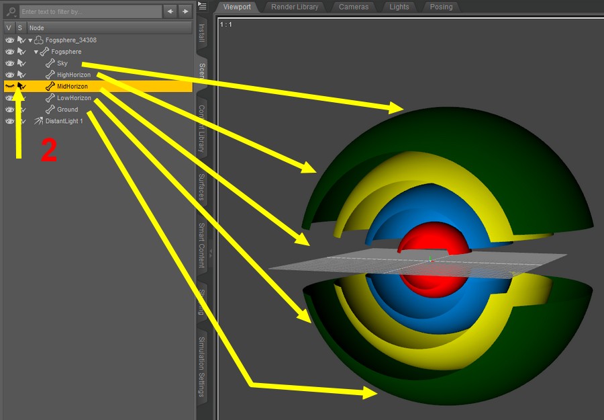Screen dimensions: 604x420
Task: Select the Fogsphere_34308 node
Action: pyautogui.click(x=71, y=40)
